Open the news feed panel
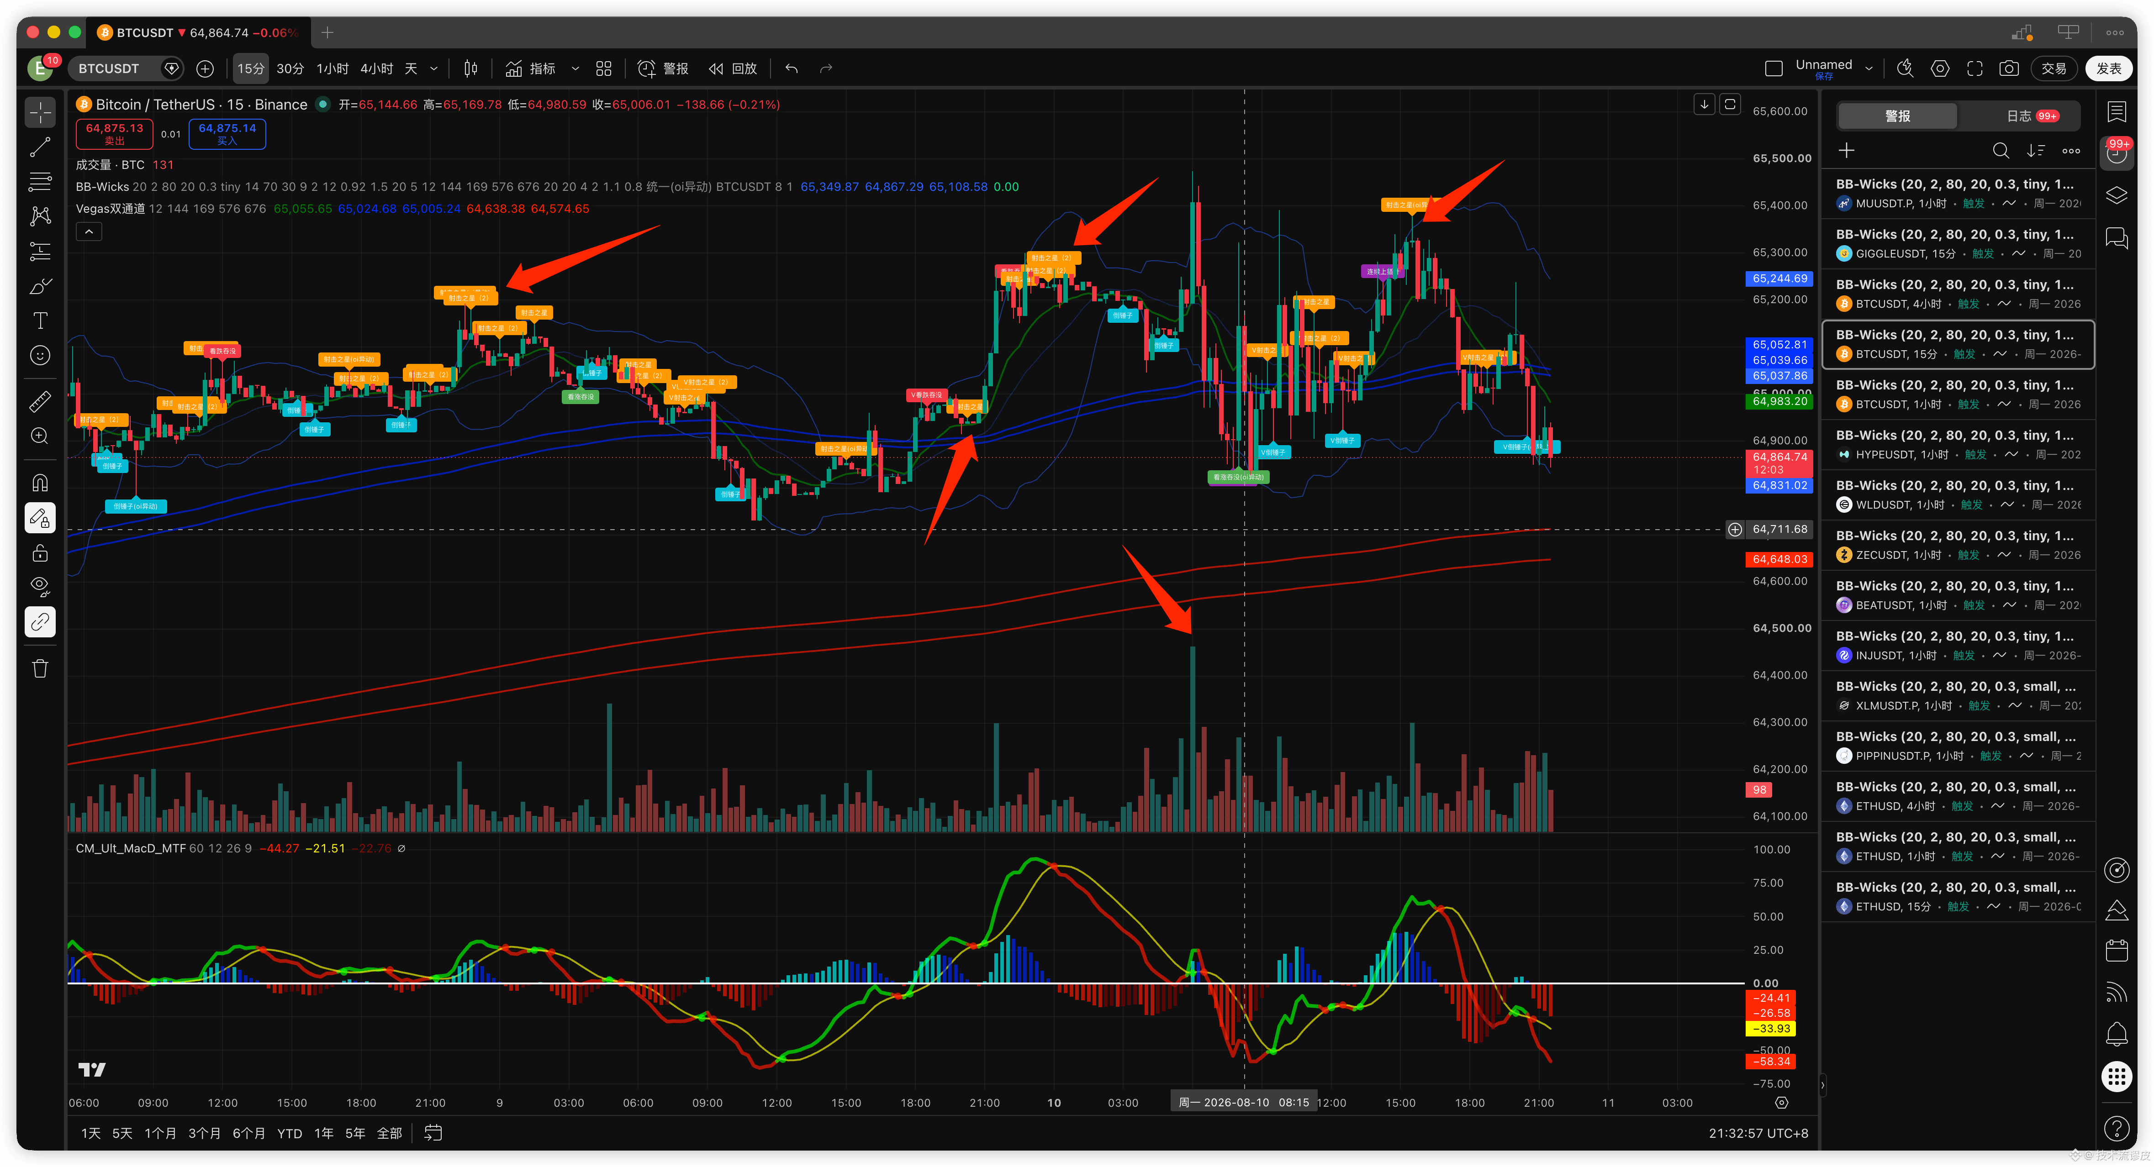The width and height of the screenshot is (2154, 1167). [x=2117, y=992]
